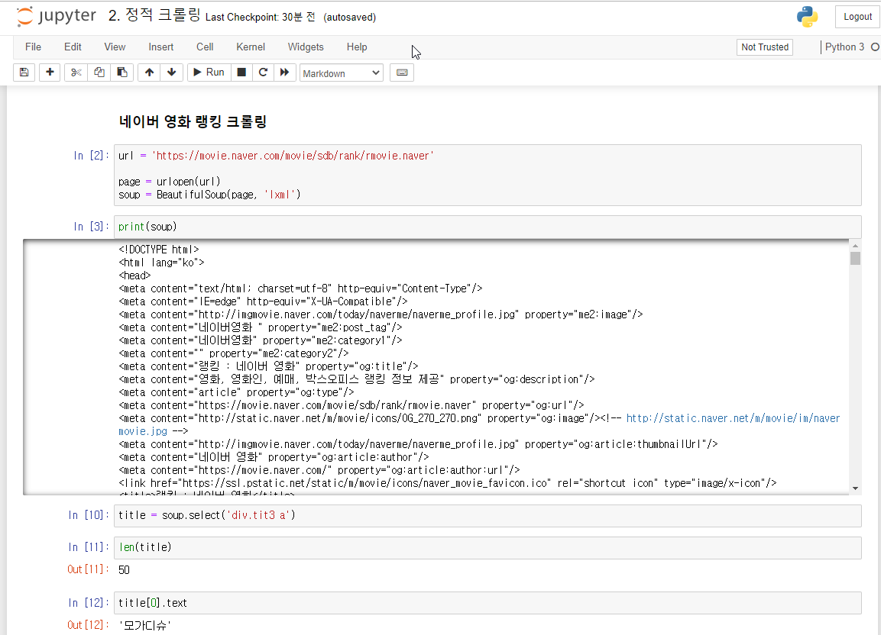
Task: Restart kernel and run all cells
Action: coord(285,73)
